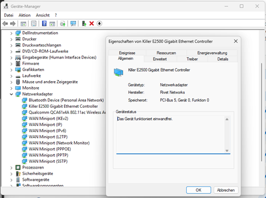
Task: Click the scan for hardware changes monitor icon
Action: (x=73, y=23)
